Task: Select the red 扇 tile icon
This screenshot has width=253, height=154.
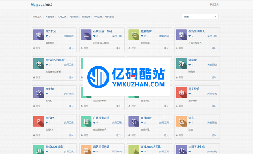Action: click(x=181, y=93)
